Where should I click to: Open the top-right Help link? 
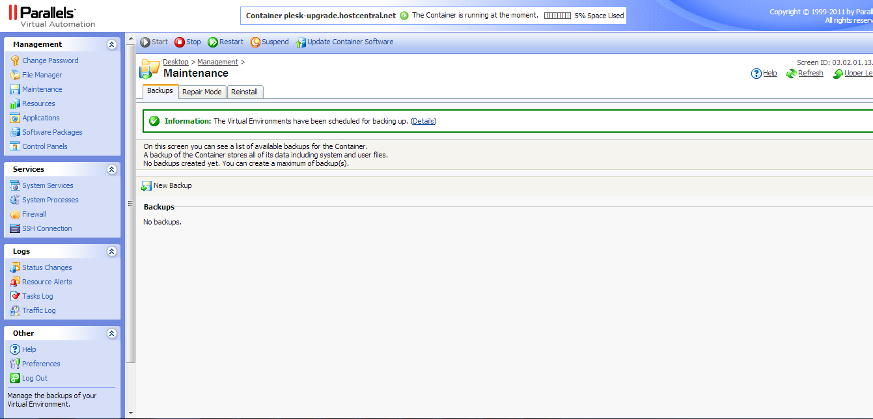tap(770, 74)
